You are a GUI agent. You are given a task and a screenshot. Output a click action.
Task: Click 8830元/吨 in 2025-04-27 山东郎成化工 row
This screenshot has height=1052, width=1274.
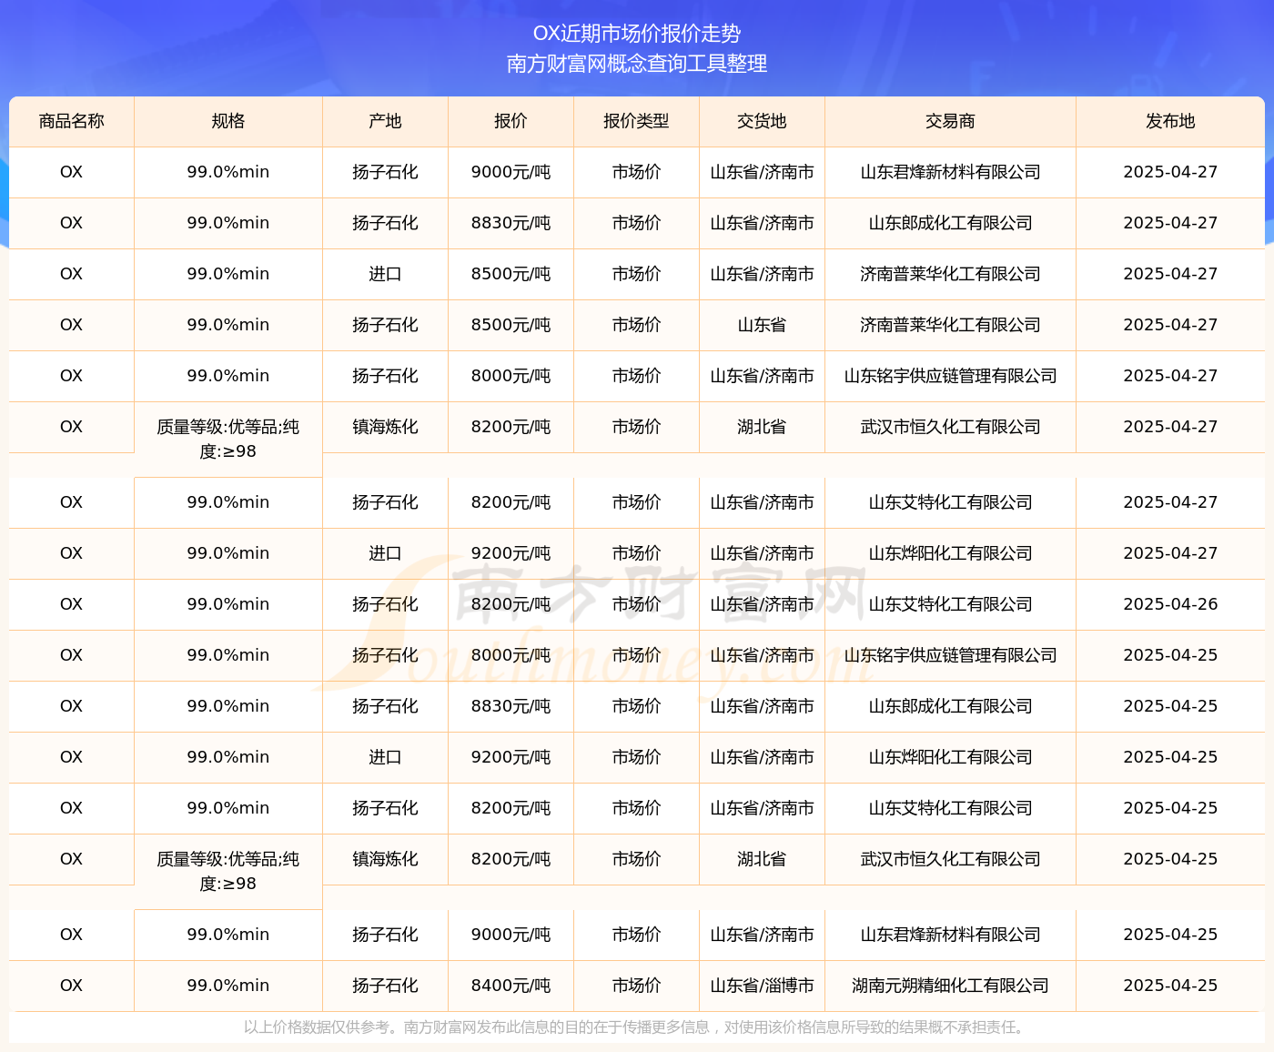(511, 223)
